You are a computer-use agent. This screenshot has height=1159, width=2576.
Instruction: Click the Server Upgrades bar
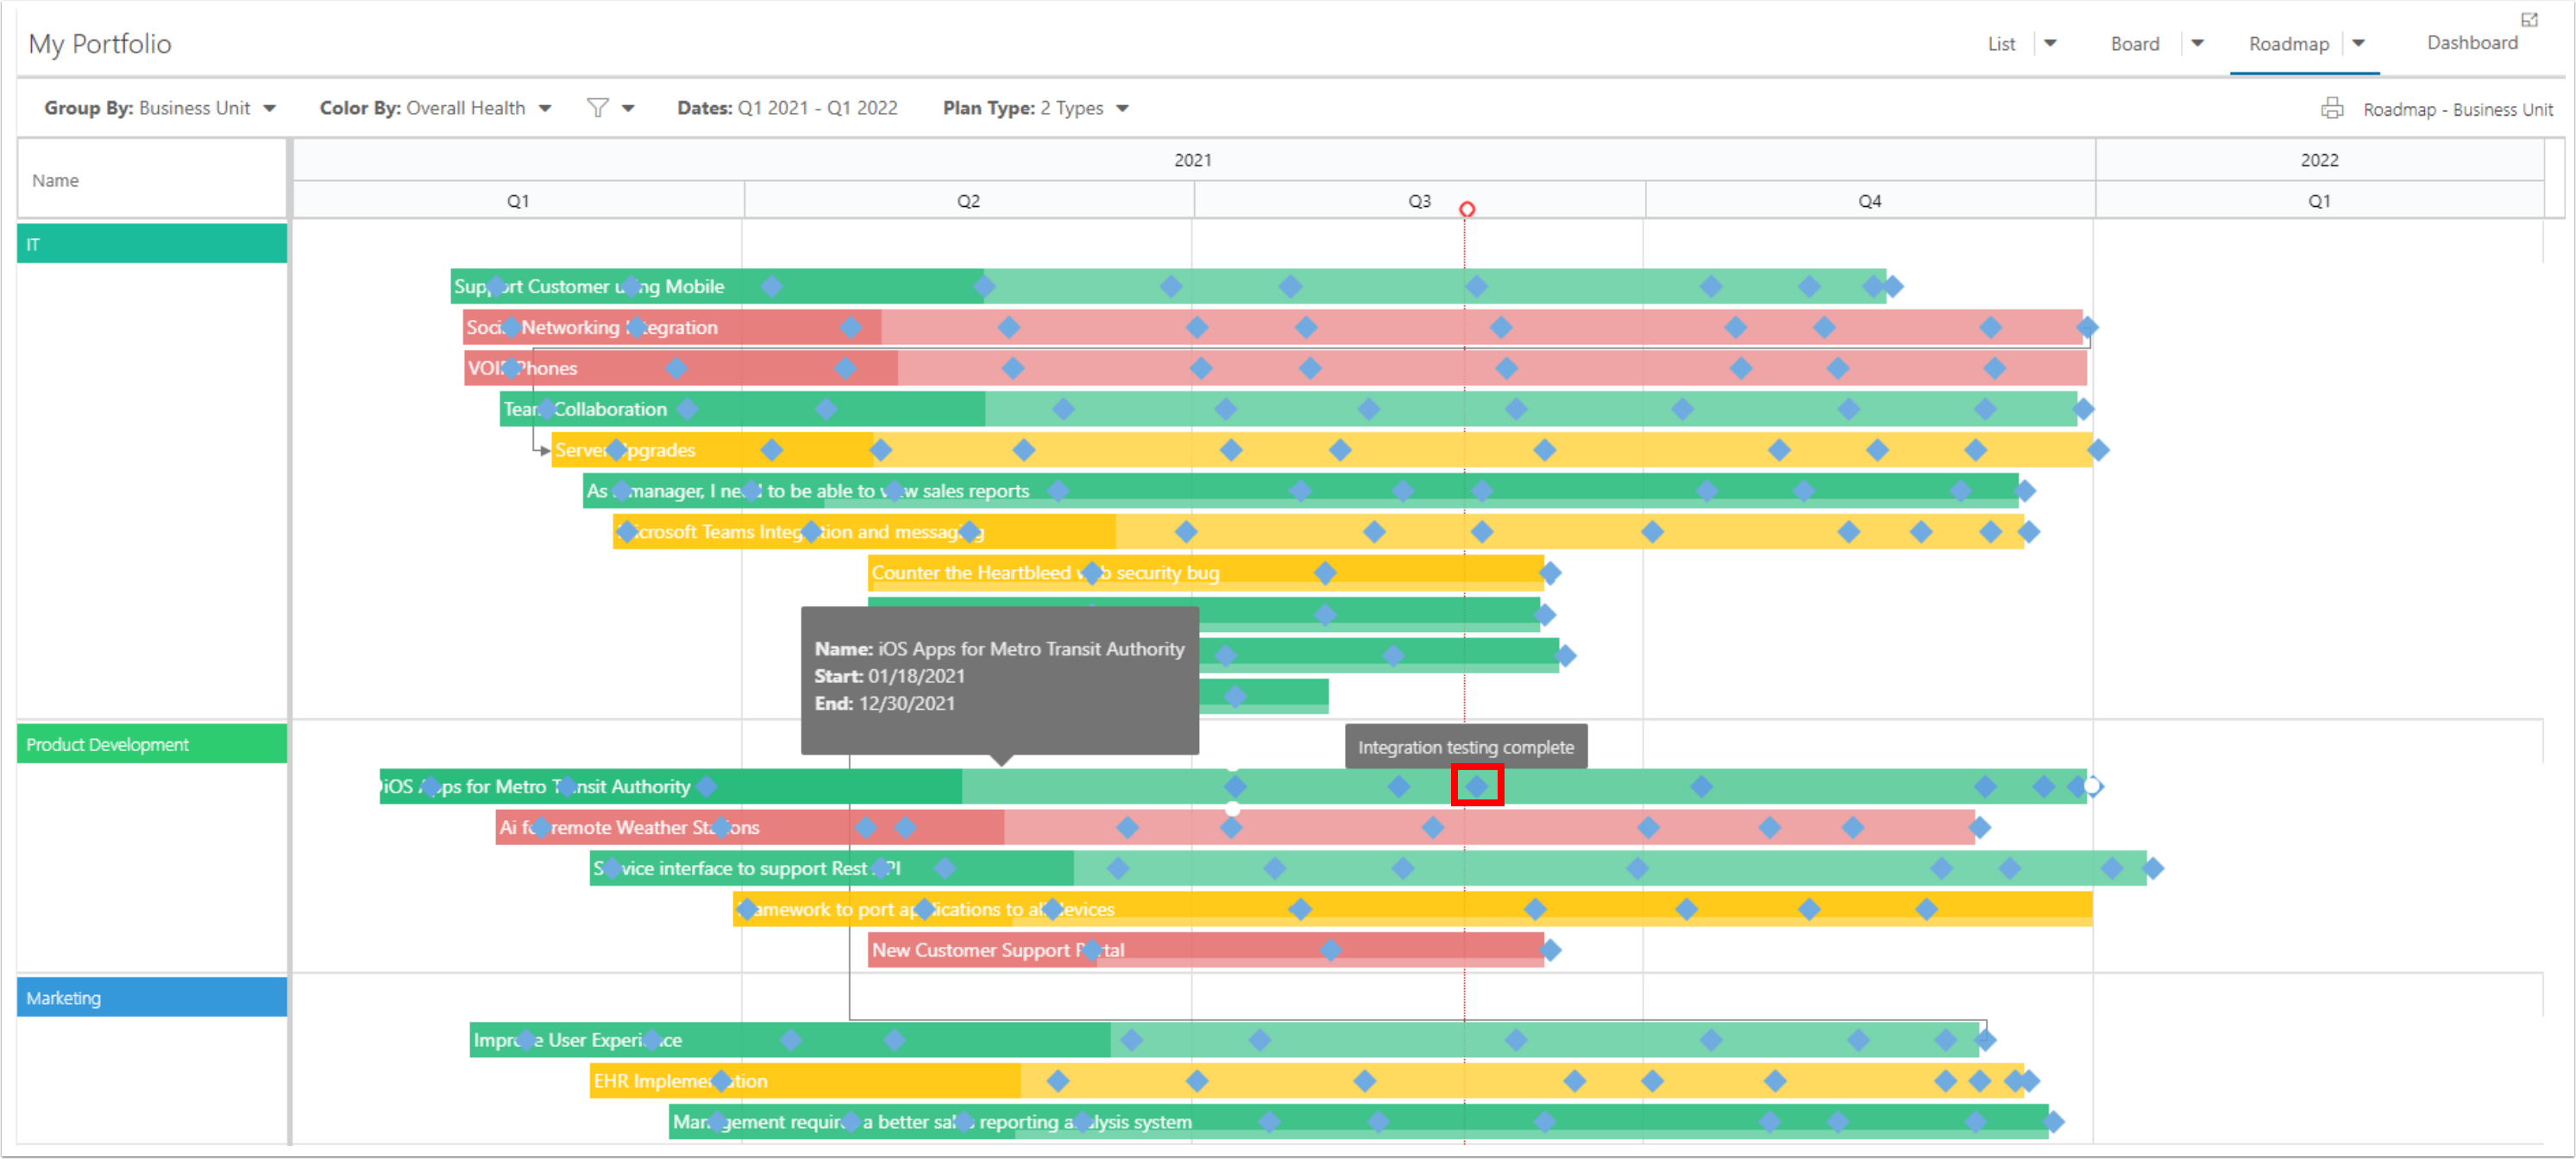click(x=1322, y=450)
